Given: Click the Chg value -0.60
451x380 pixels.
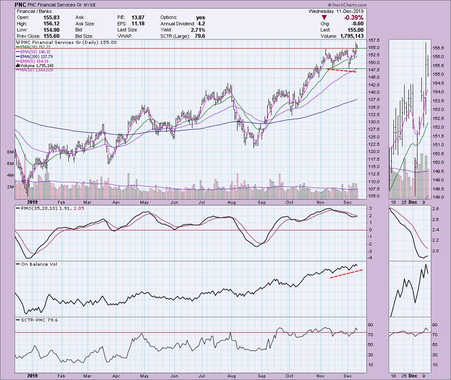Looking at the screenshot, I should [x=358, y=24].
